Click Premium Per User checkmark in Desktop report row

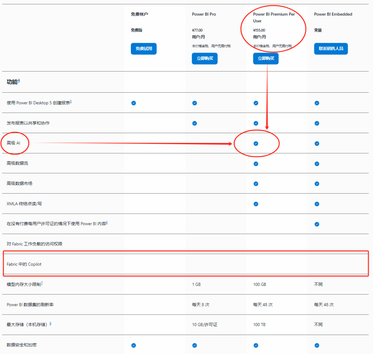(x=256, y=103)
